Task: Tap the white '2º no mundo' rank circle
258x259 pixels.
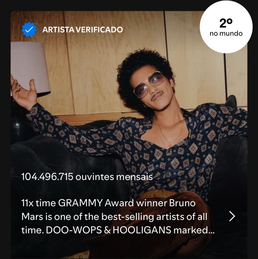Action: click(x=226, y=27)
